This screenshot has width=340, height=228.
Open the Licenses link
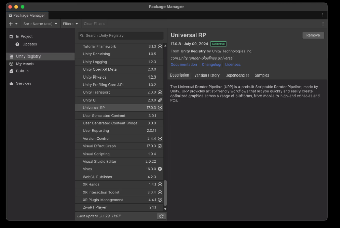(232, 65)
